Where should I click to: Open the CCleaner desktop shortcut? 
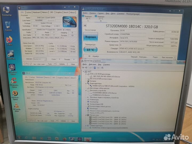[14, 82]
